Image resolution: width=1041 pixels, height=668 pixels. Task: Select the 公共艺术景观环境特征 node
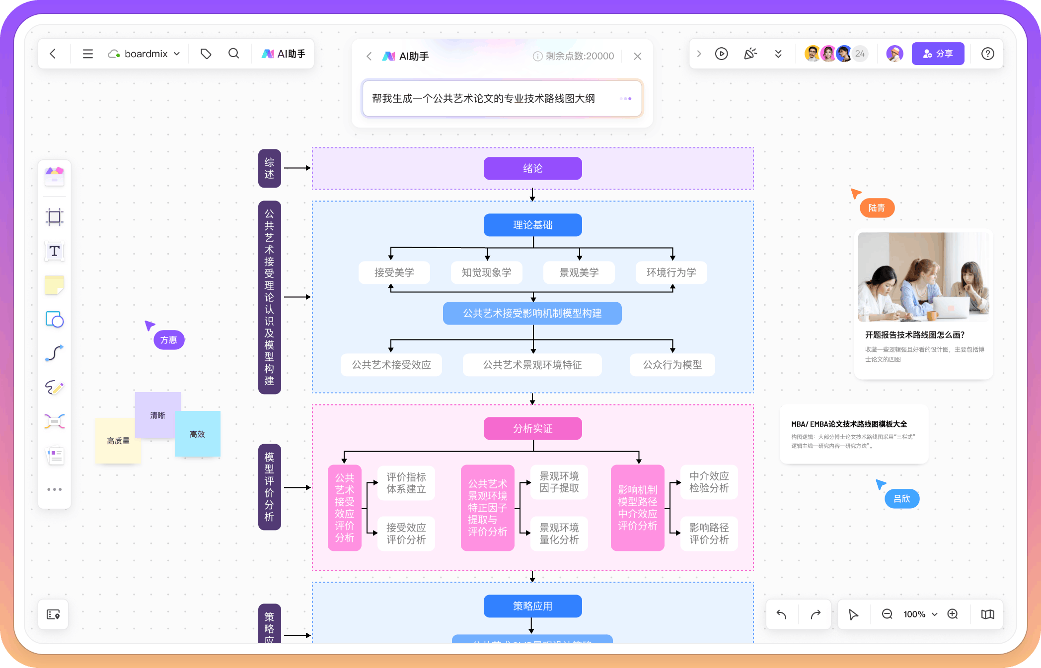pos(532,365)
